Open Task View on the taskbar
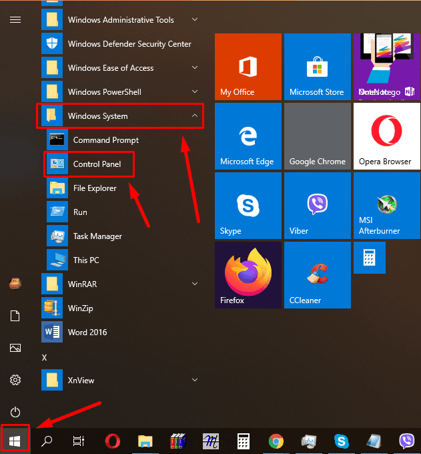This screenshot has width=421, height=454. click(x=79, y=441)
